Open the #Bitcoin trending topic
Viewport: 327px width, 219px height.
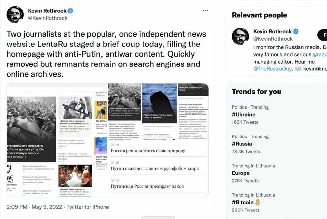point(242,202)
